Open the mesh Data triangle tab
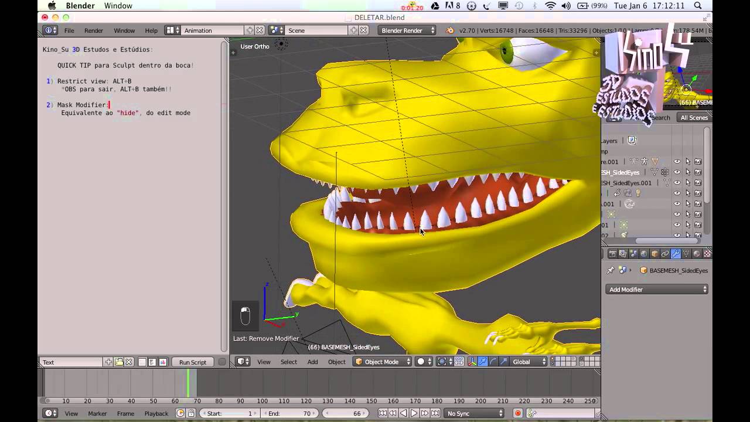Screen dimensions: 750x422 [x=686, y=254]
